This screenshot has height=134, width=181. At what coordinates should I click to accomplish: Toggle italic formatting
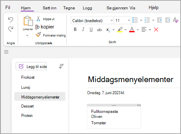(x=83, y=29)
